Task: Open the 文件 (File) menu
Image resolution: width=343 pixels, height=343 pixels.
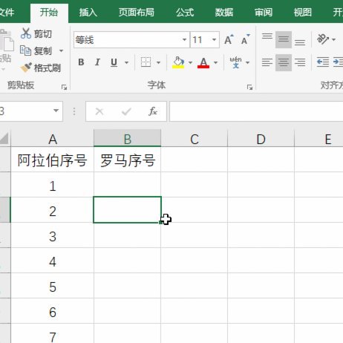Action: point(7,12)
